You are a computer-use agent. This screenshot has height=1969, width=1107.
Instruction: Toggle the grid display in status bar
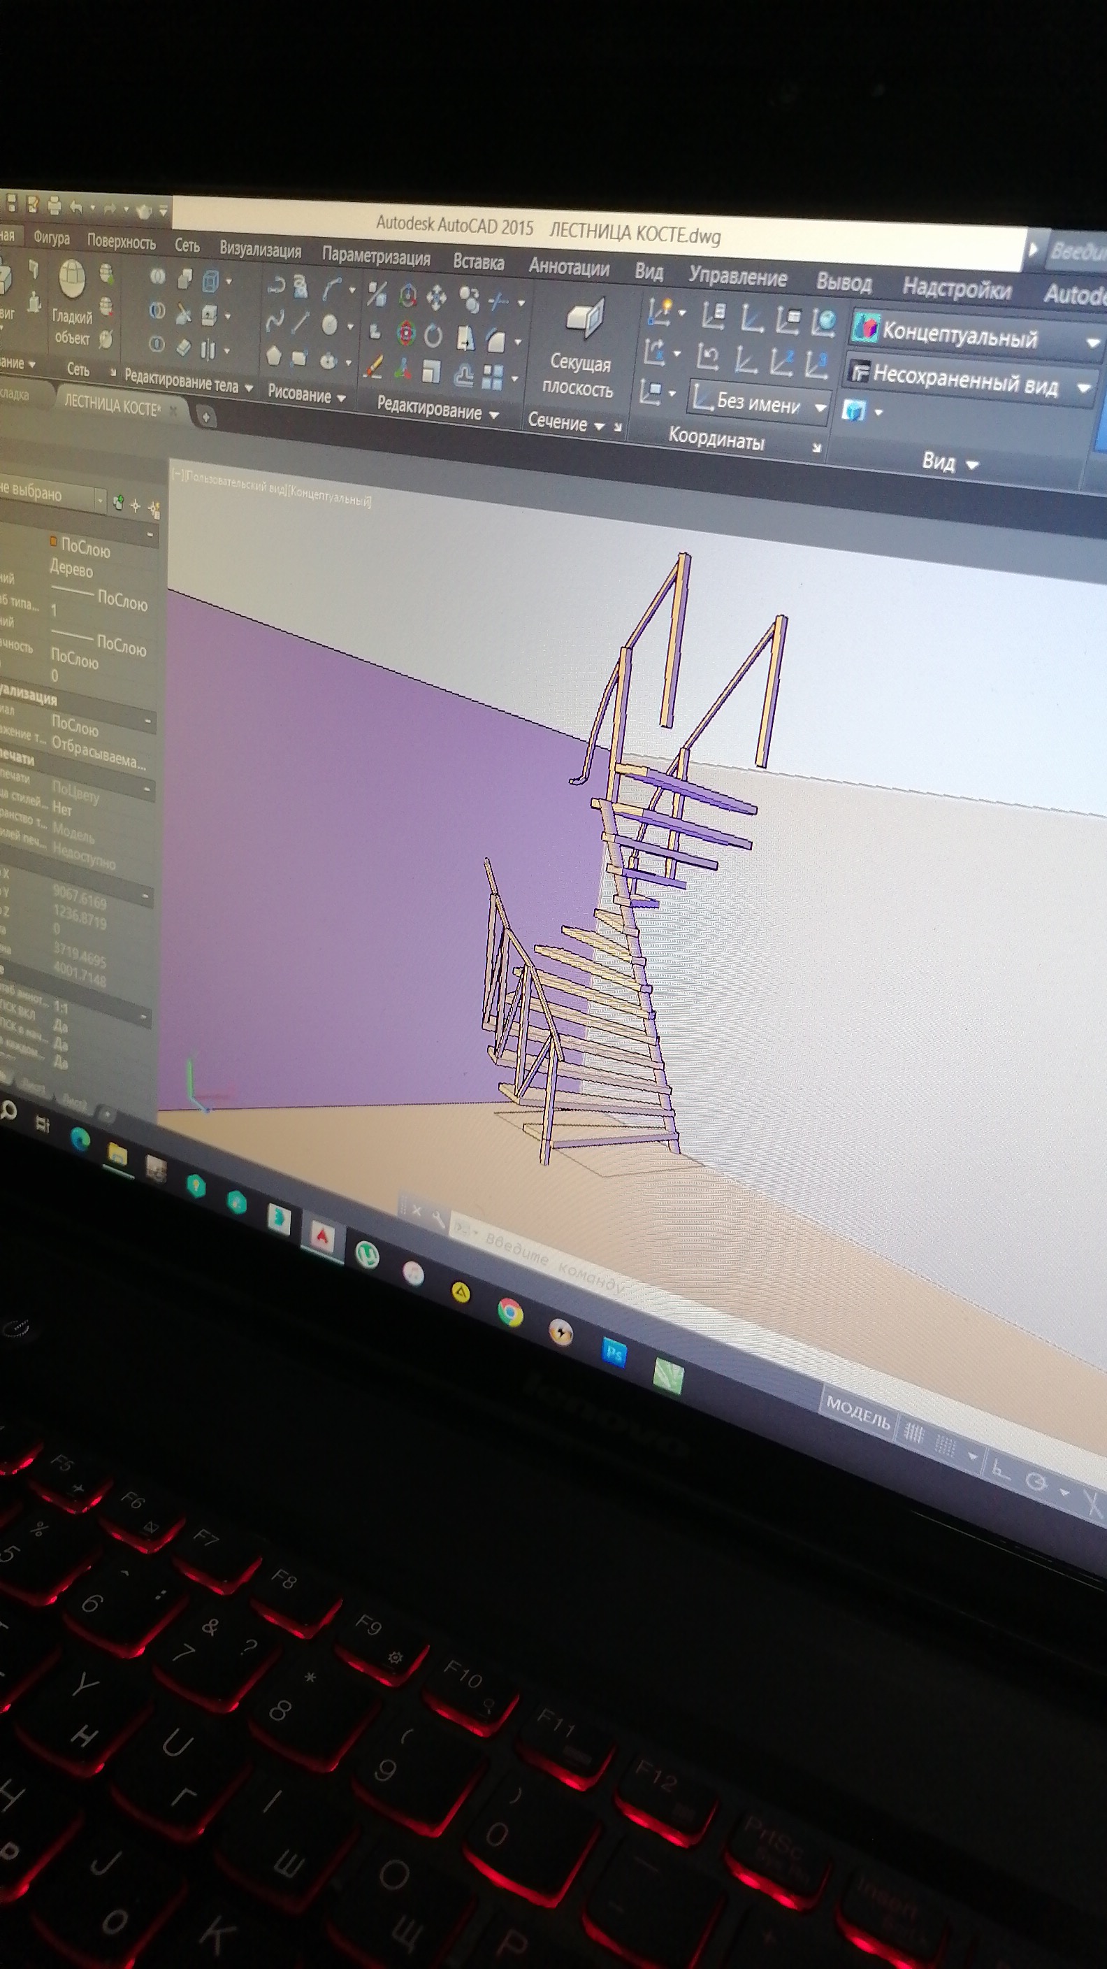(x=913, y=1433)
